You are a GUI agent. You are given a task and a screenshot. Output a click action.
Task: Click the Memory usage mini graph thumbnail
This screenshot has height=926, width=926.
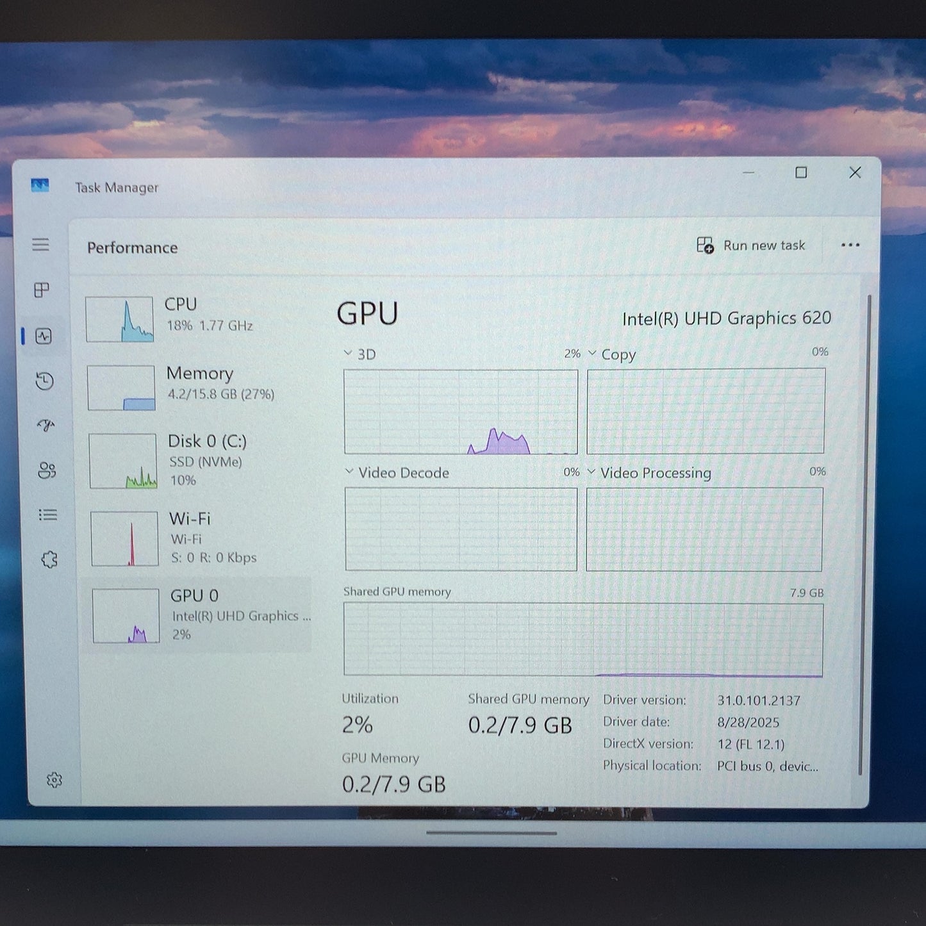tap(121, 388)
